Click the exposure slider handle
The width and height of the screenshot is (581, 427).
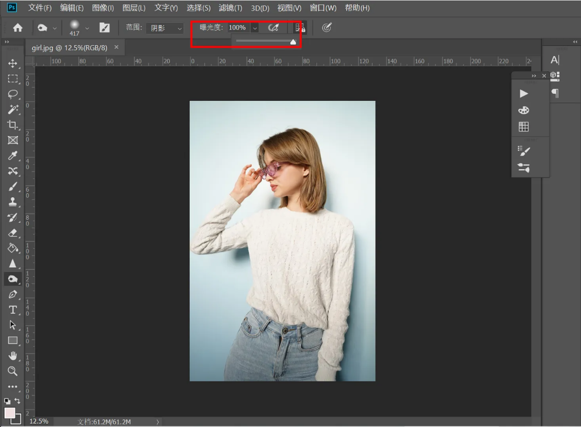point(293,42)
